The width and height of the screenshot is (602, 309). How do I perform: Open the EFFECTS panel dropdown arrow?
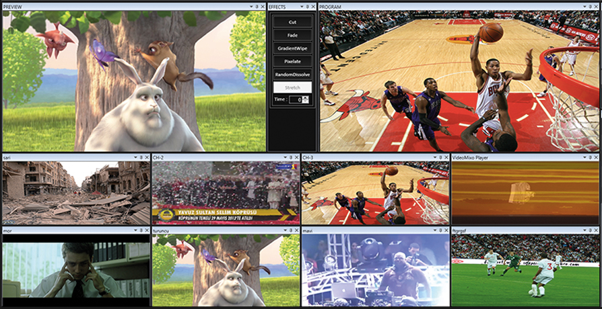coord(302,7)
